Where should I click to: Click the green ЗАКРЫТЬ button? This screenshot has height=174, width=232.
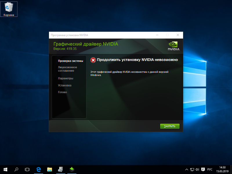pos(170,126)
